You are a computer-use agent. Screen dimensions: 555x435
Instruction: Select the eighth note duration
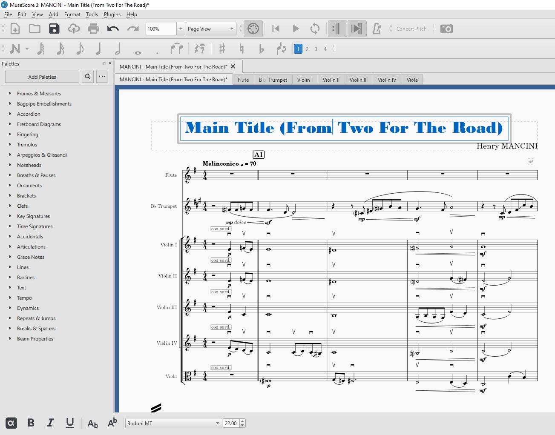click(x=79, y=49)
